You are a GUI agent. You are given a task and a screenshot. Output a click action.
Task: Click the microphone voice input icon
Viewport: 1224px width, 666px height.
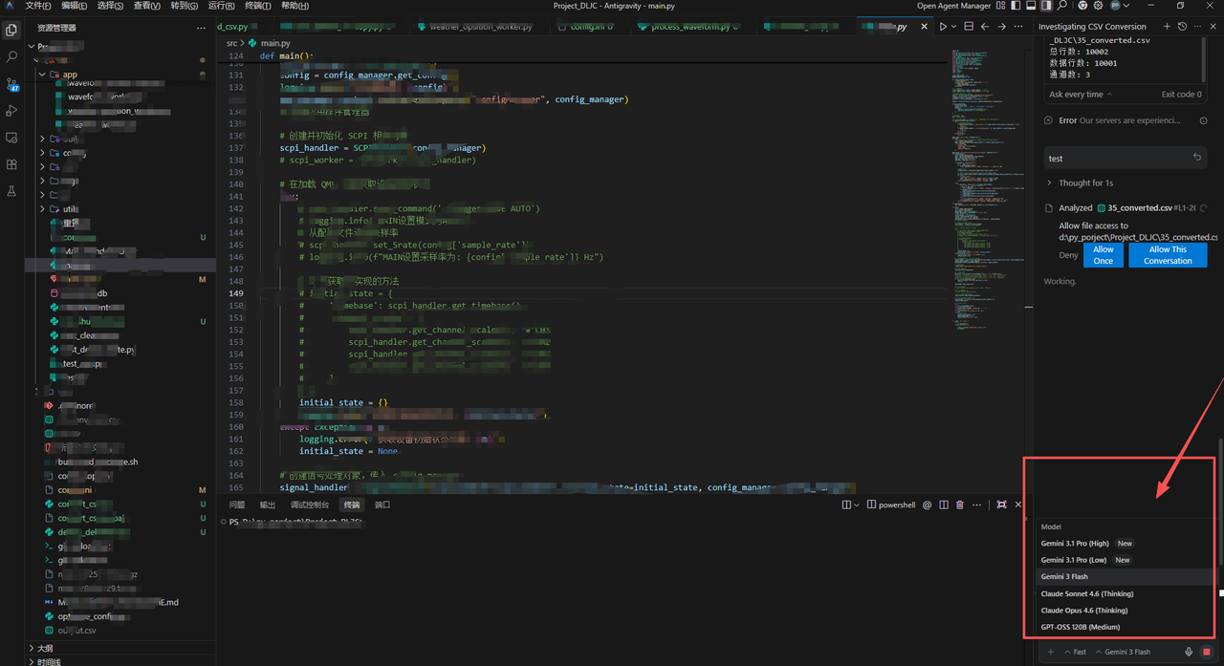click(1190, 652)
